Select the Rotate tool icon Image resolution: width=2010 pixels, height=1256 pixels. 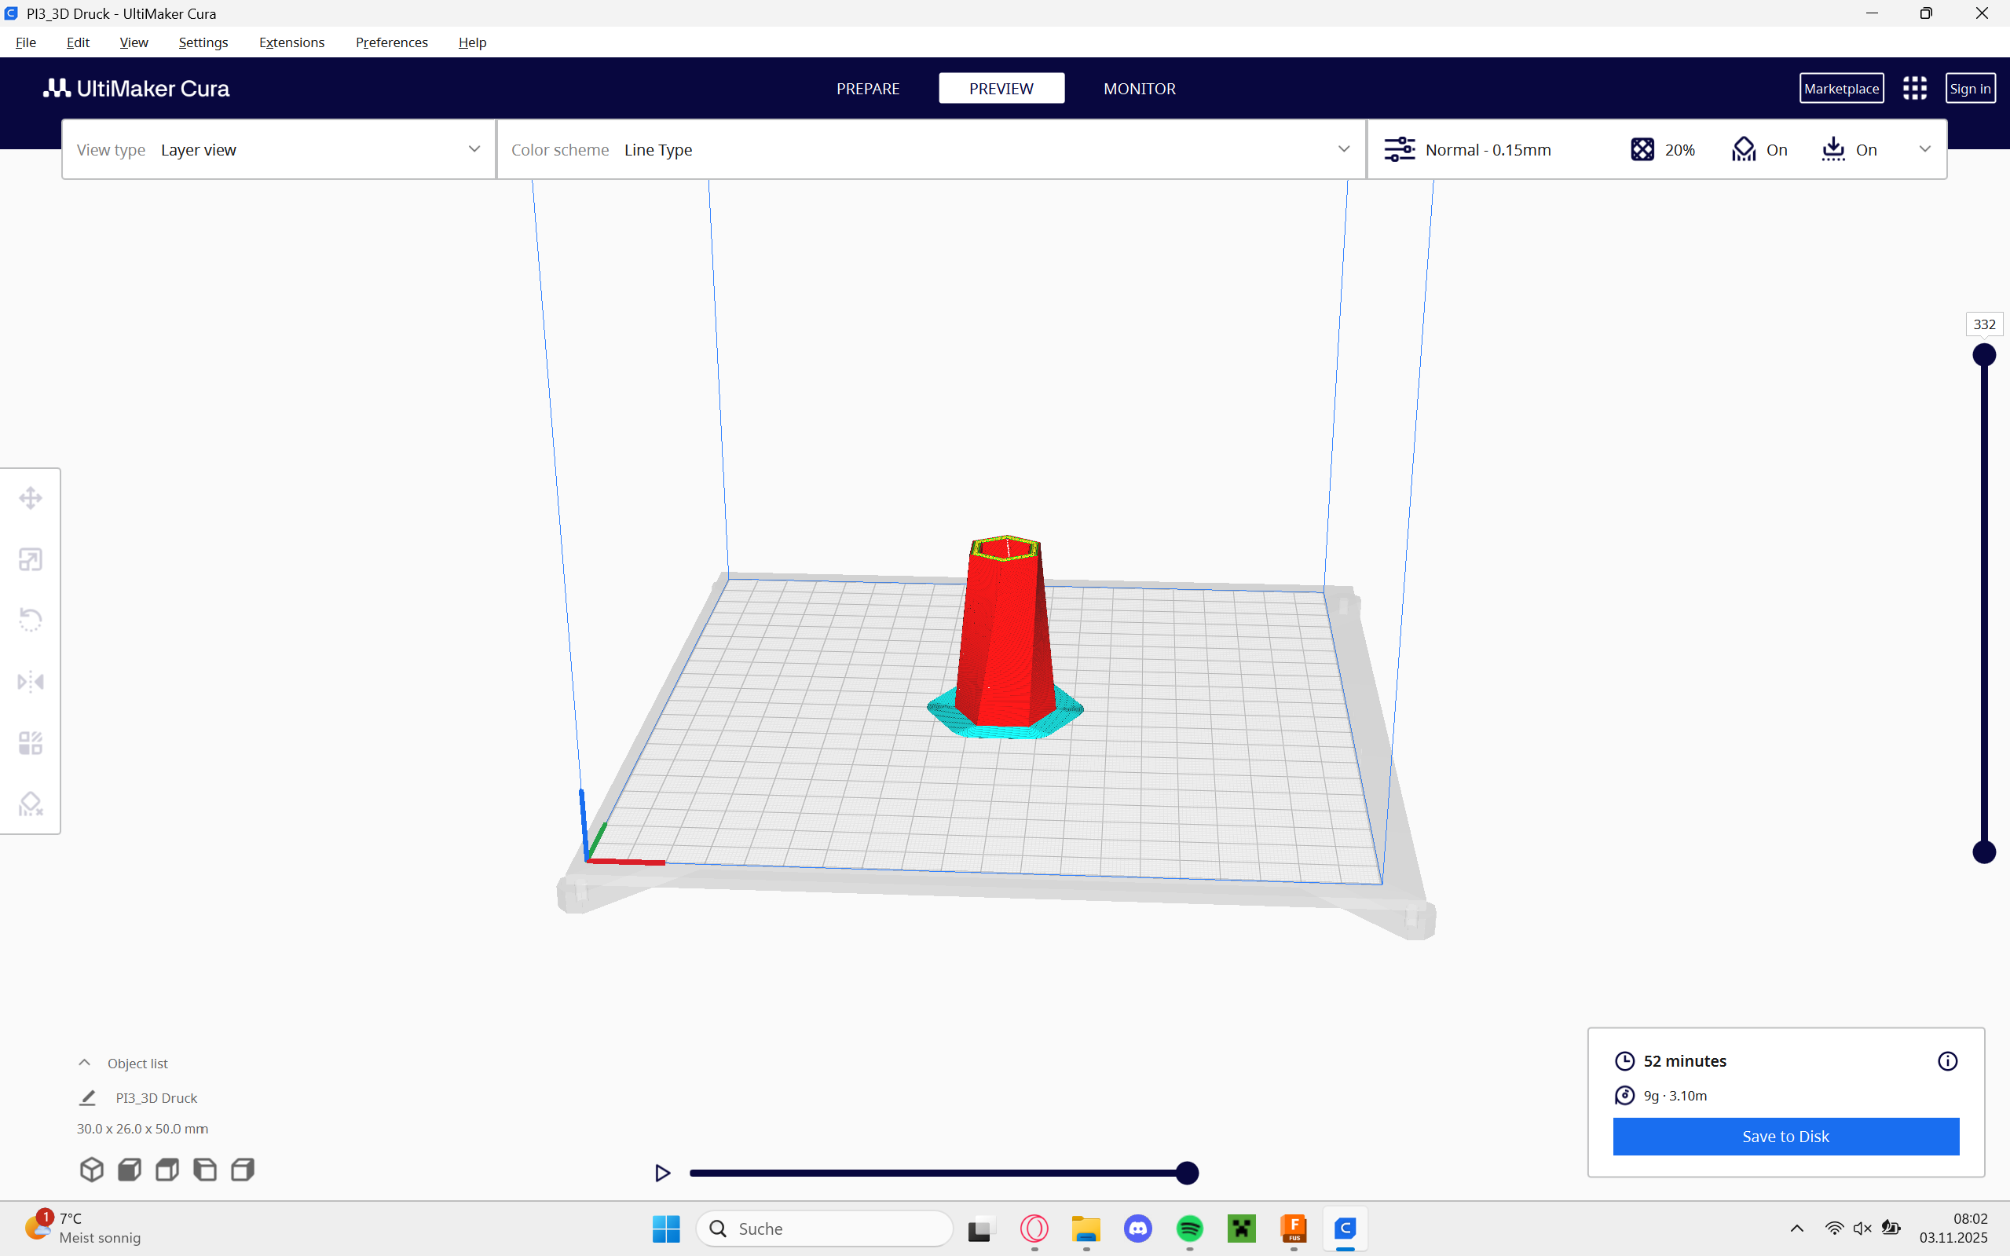[31, 620]
